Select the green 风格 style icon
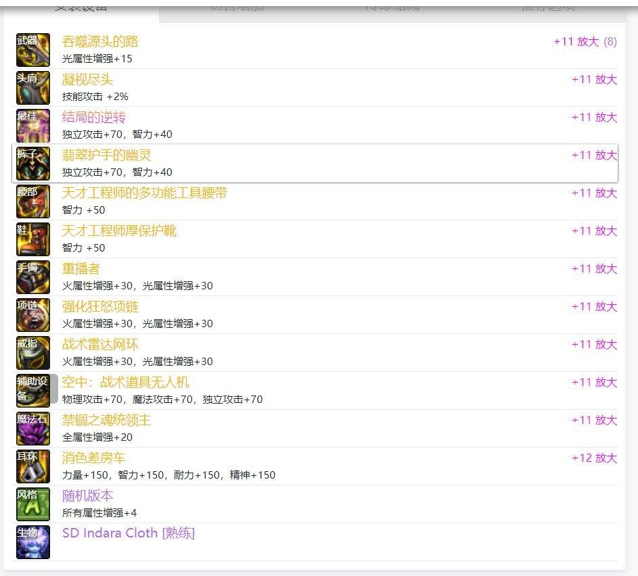The width and height of the screenshot is (638, 576). click(33, 504)
